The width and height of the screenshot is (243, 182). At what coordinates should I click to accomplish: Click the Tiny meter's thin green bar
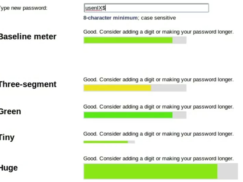(105, 142)
